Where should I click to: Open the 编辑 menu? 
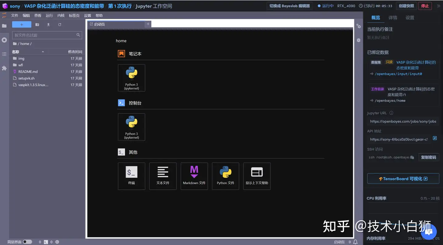pyautogui.click(x=26, y=15)
